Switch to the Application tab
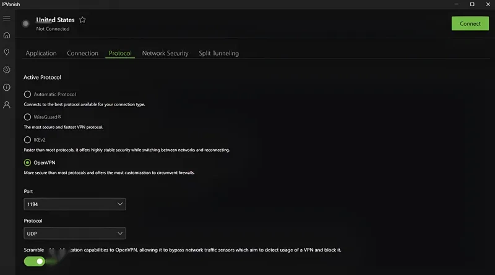Viewport: 495px width, 275px height. point(41,53)
